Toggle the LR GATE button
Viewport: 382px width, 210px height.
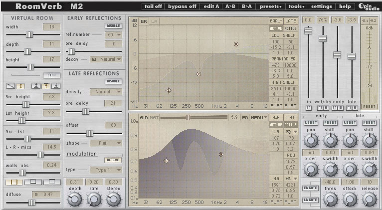tap(310, 200)
